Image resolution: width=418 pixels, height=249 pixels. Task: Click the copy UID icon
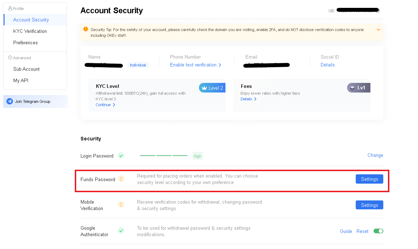pos(378,11)
